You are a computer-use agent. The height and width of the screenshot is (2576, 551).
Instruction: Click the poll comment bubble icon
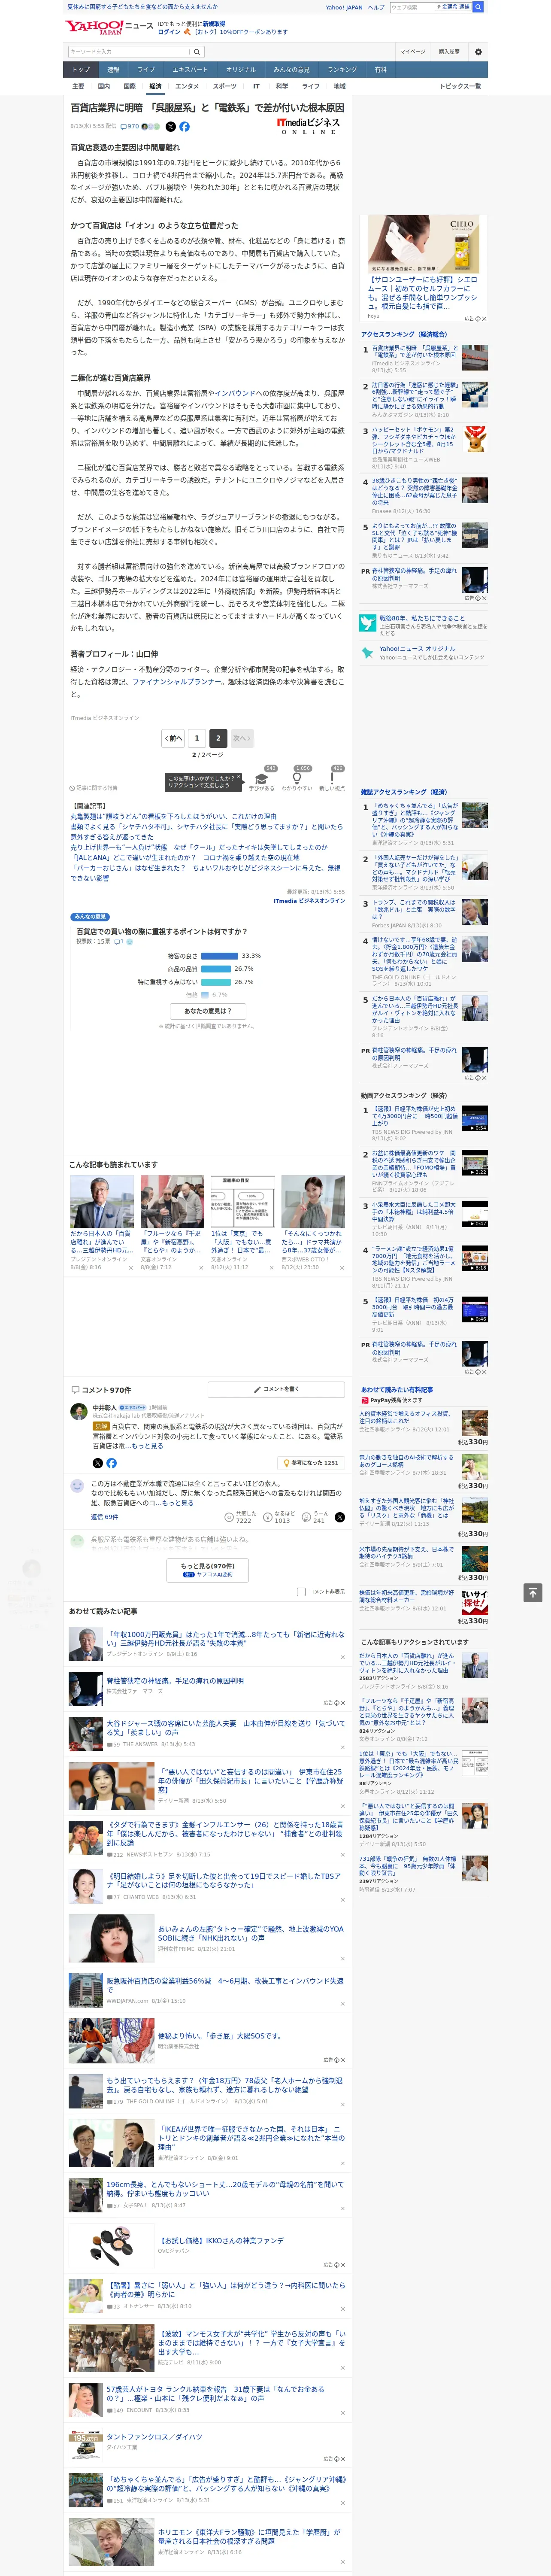pos(119,941)
